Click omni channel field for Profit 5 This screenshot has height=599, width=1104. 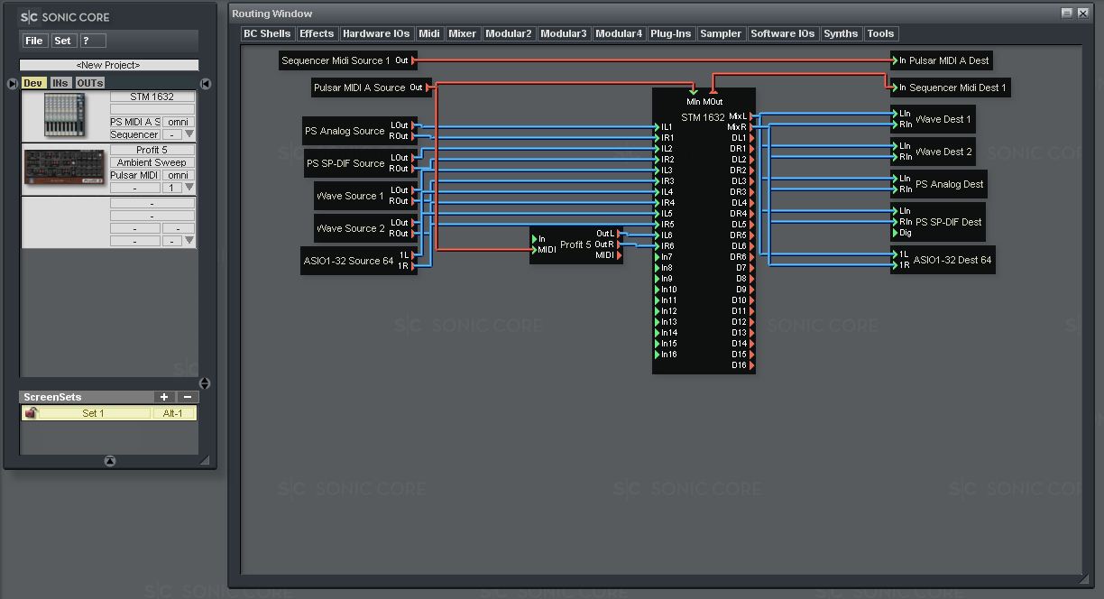pos(179,175)
